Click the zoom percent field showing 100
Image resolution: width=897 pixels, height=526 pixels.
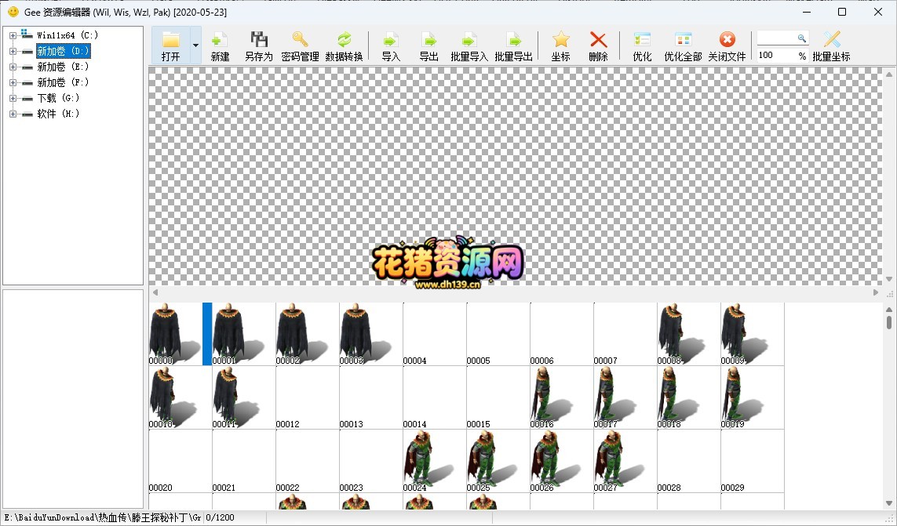[776, 56]
